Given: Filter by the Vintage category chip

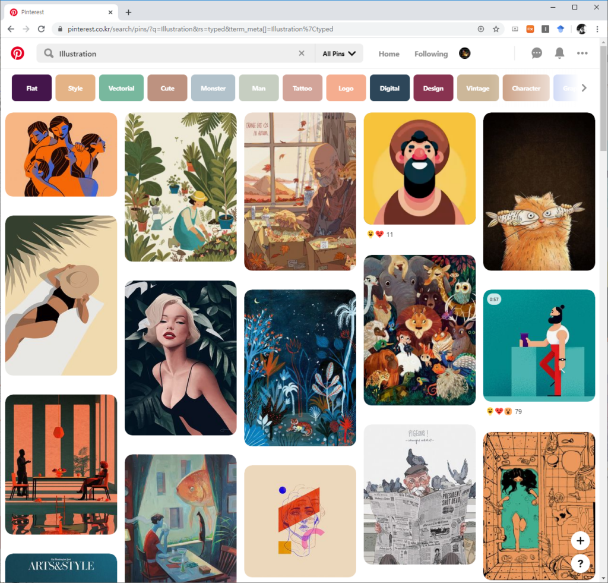Looking at the screenshot, I should pyautogui.click(x=477, y=88).
